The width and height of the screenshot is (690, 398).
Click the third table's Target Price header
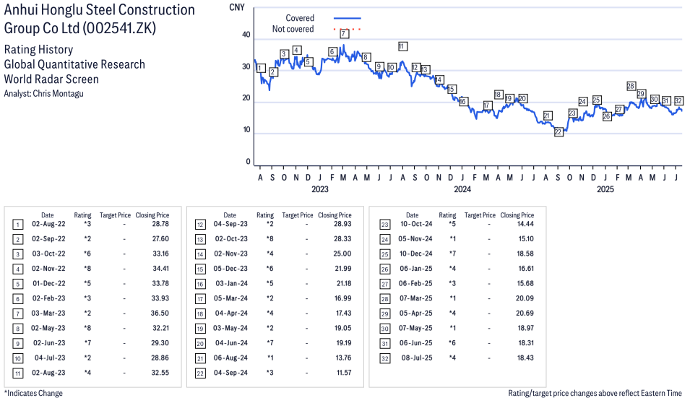pyautogui.click(x=480, y=215)
